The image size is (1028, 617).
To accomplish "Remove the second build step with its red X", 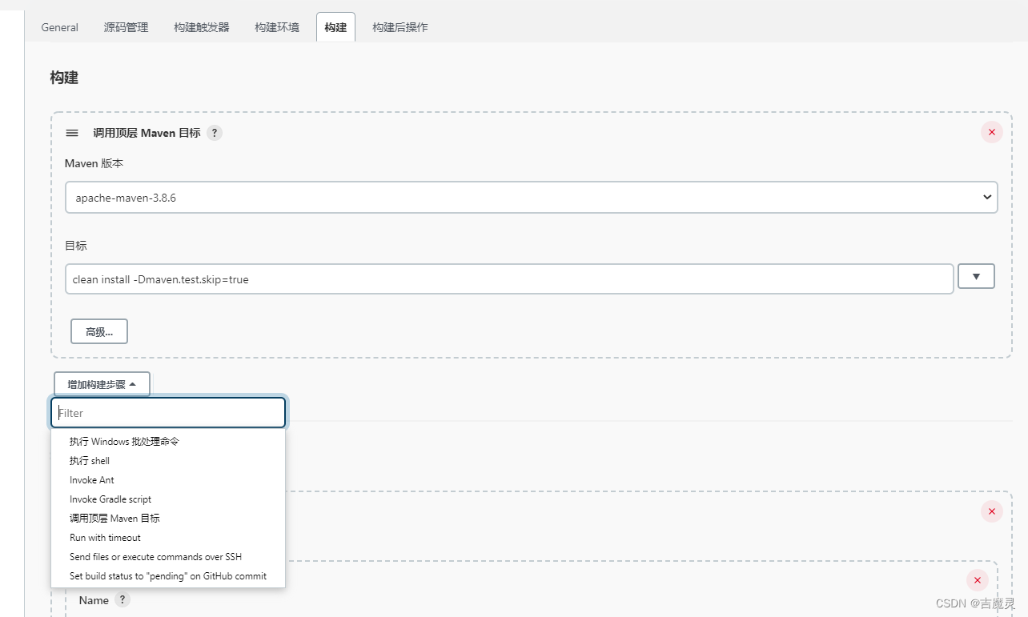I will click(x=991, y=511).
